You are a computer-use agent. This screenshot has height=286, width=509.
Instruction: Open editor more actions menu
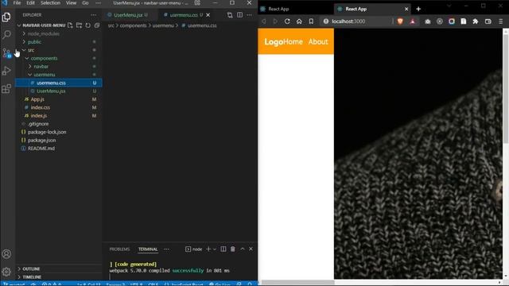(249, 15)
